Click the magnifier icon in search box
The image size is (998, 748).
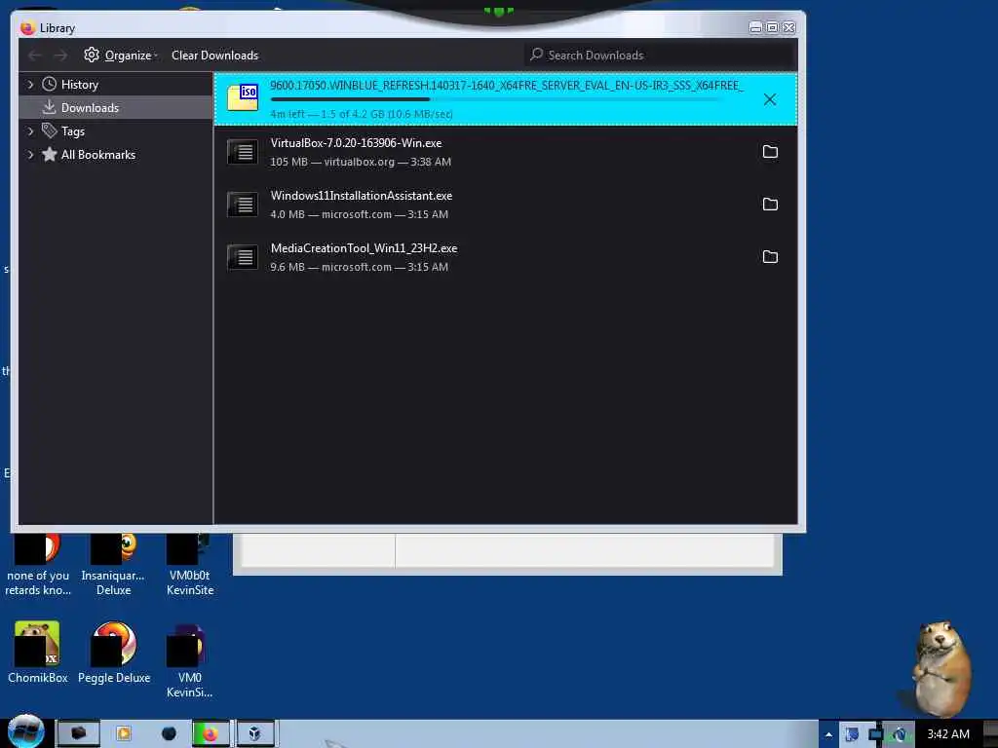click(x=537, y=55)
